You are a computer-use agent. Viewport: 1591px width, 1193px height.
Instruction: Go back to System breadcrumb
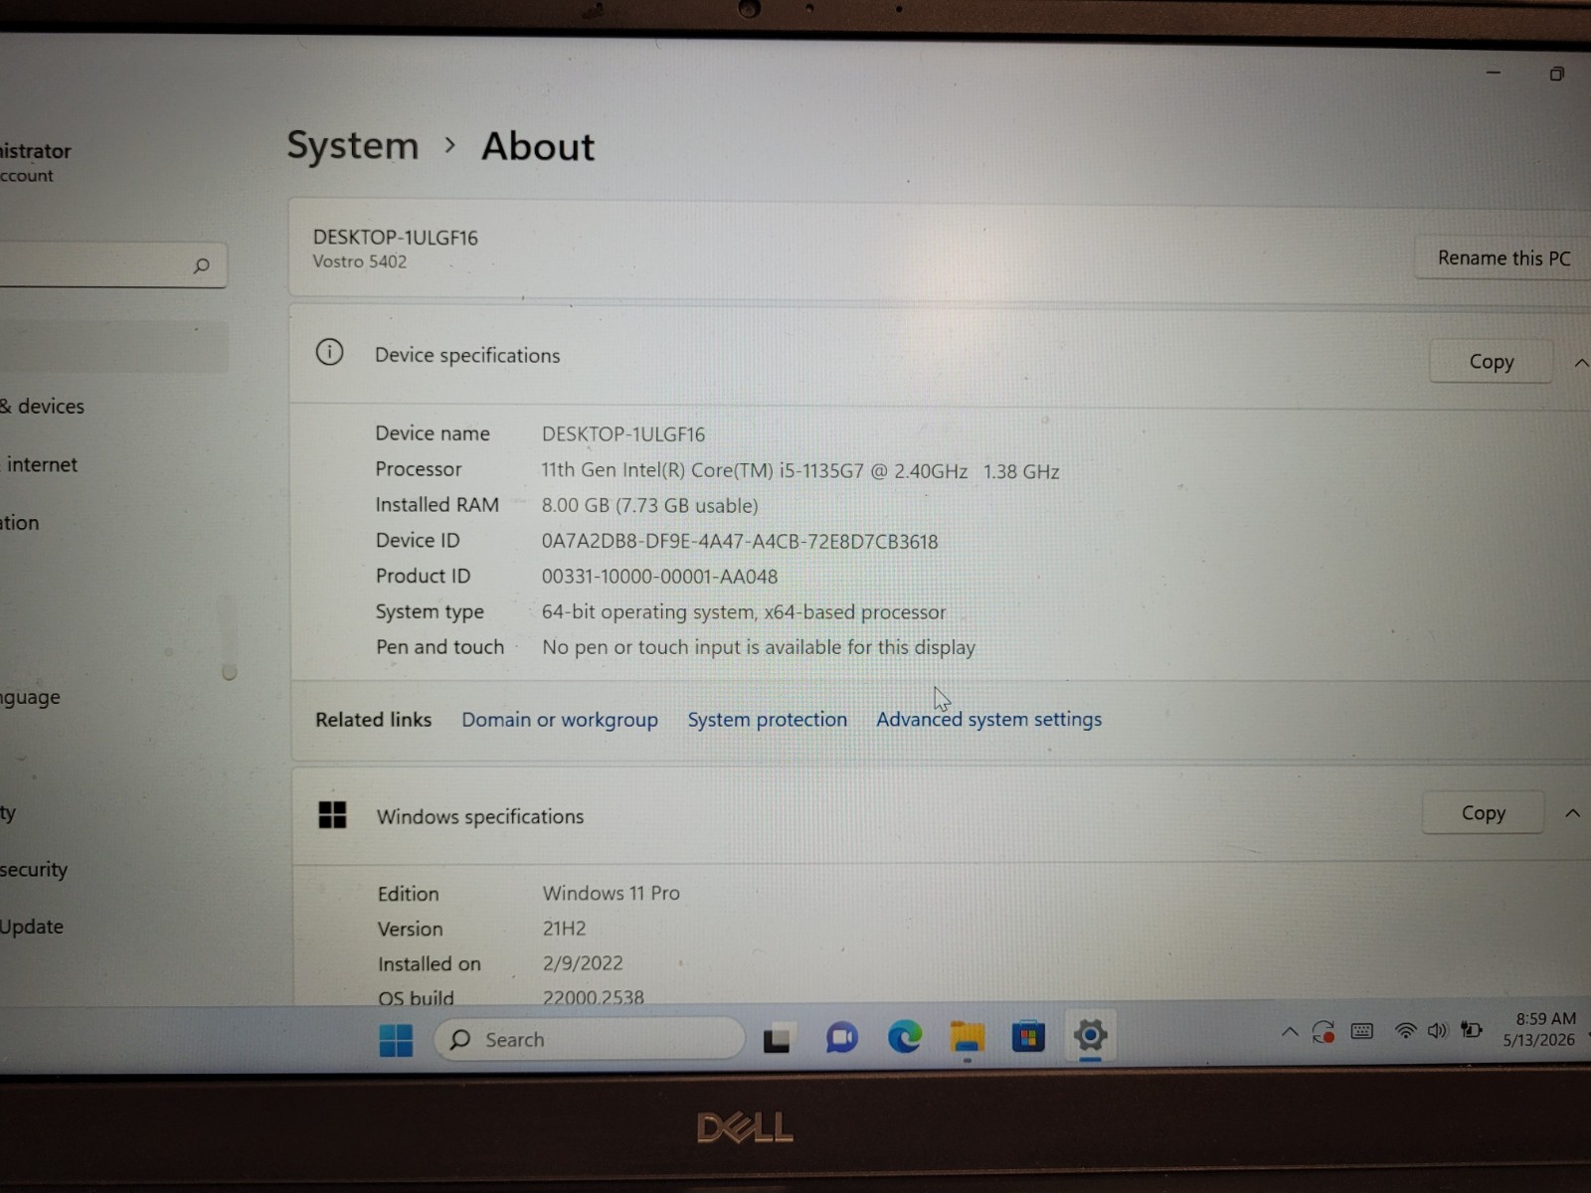coord(353,146)
